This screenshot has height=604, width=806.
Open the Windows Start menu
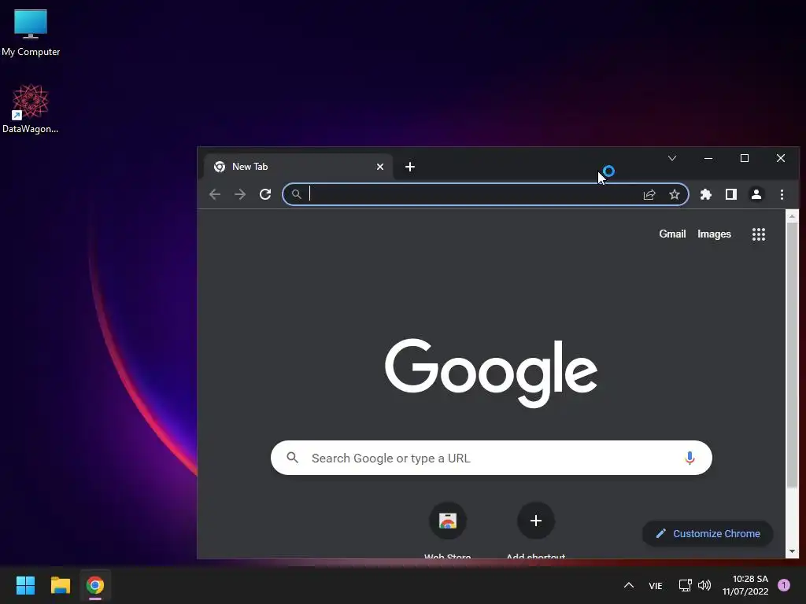[x=25, y=585]
